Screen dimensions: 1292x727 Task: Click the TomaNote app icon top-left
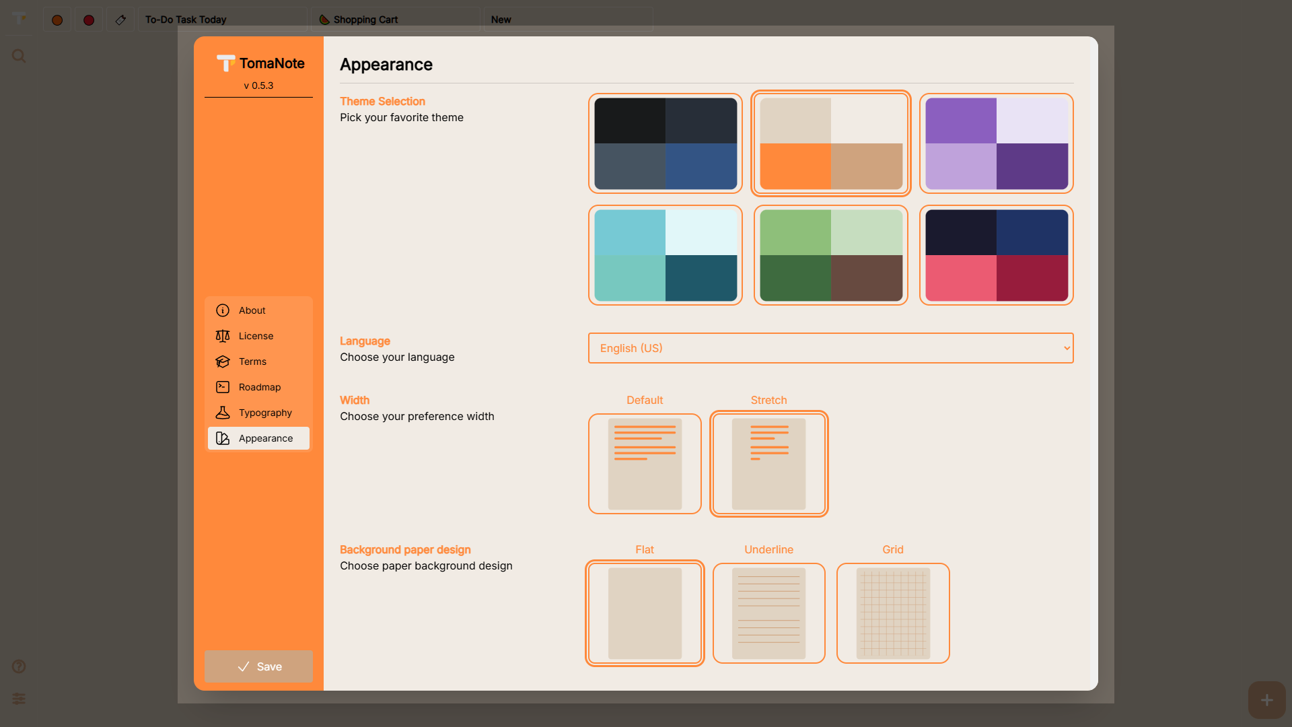(19, 18)
